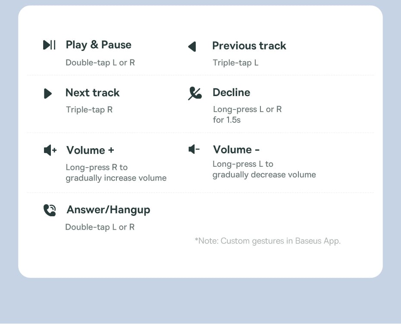Viewport: 401px width, 324px height.
Task: Click the Answer/Hangup phone icon
Action: (50, 210)
